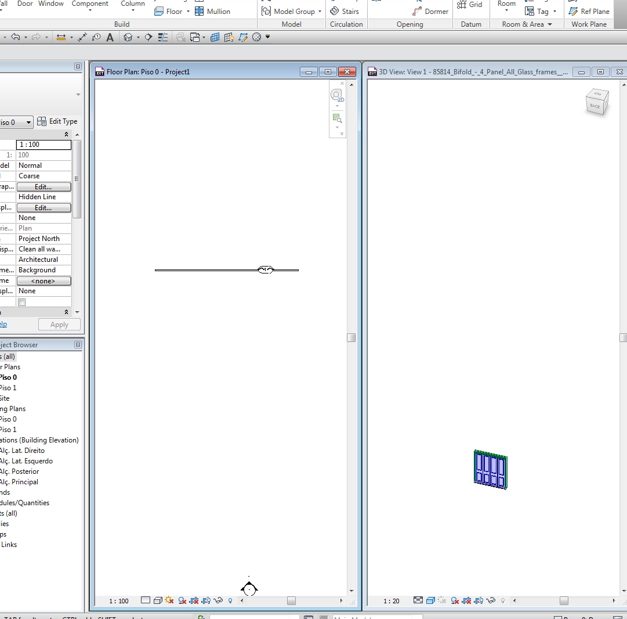627x619 pixels.
Task: Select the Aligned Dimension measure tool
Action: (82, 37)
